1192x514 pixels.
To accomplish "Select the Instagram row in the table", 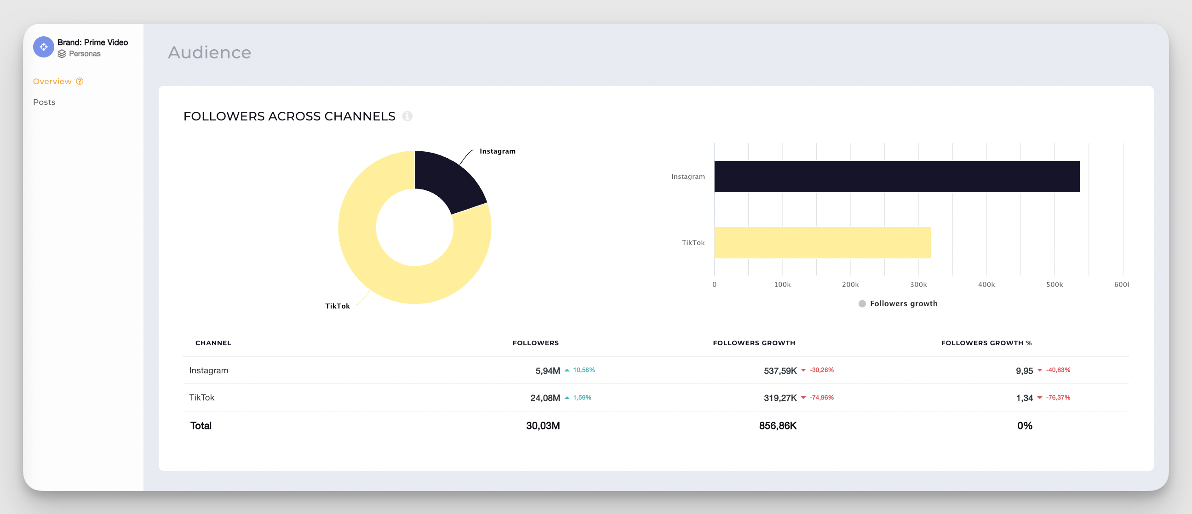I will (x=208, y=370).
